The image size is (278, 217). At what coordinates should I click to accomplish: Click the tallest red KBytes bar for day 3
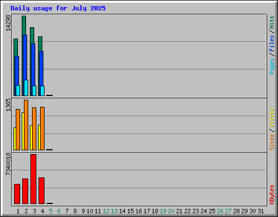click(x=33, y=179)
